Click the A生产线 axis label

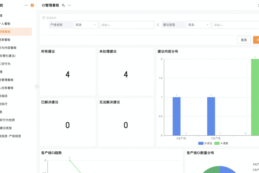tap(181, 138)
